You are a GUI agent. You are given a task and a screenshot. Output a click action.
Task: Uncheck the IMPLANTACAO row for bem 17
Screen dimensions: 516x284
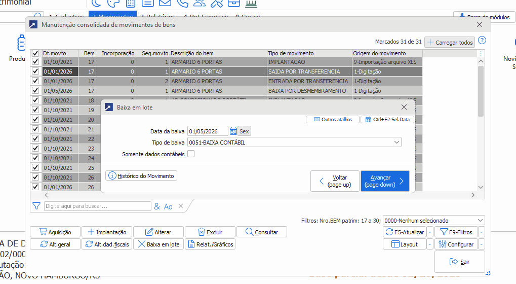tap(35, 61)
